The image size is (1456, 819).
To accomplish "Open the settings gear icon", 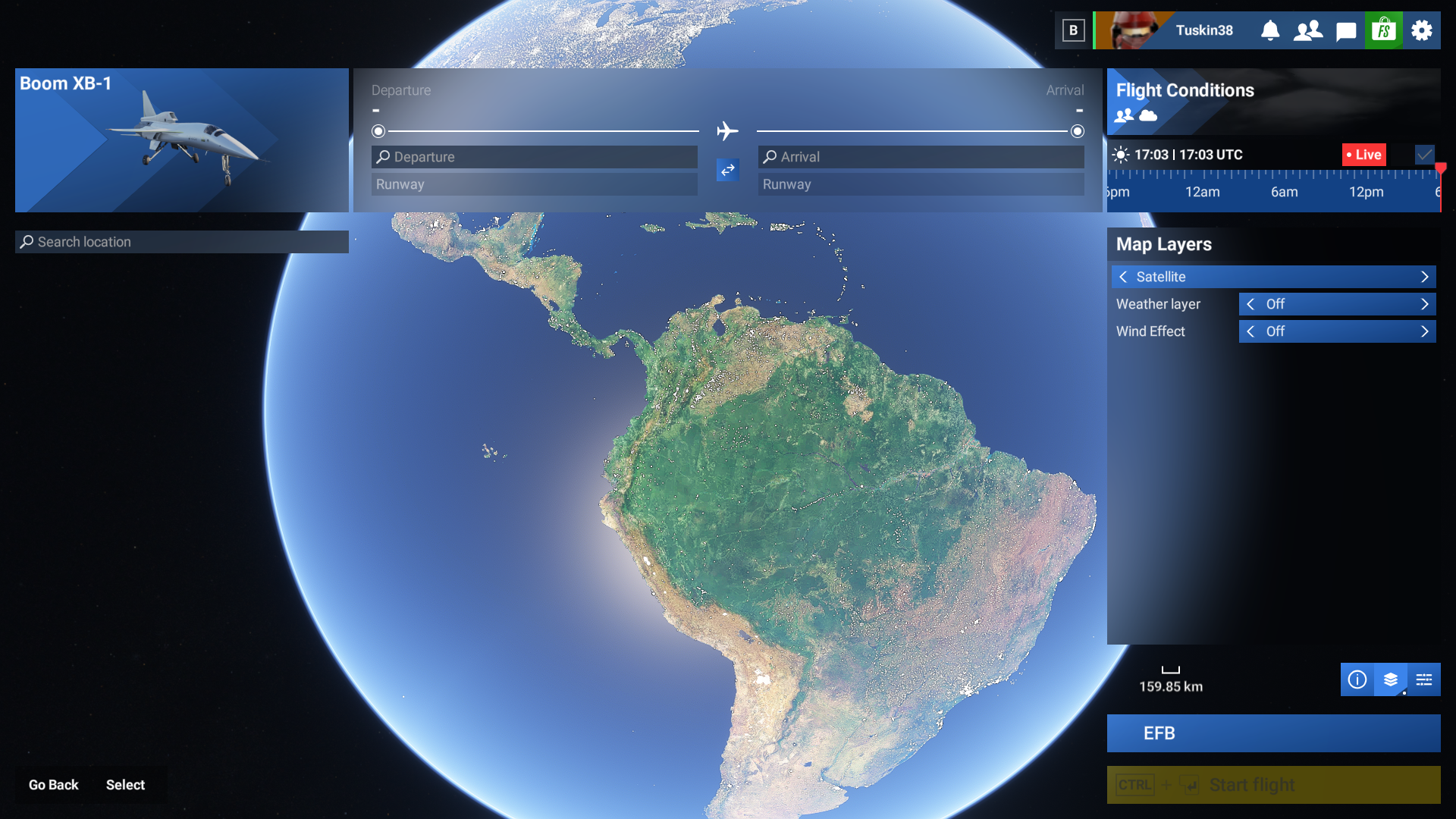I will pyautogui.click(x=1422, y=30).
